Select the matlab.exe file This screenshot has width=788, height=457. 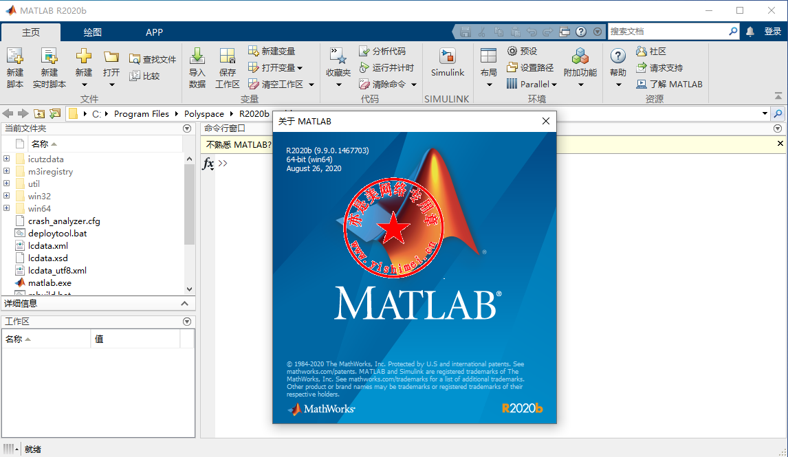[x=50, y=282]
